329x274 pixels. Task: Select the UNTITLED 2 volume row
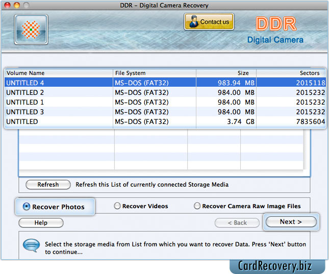point(165,92)
